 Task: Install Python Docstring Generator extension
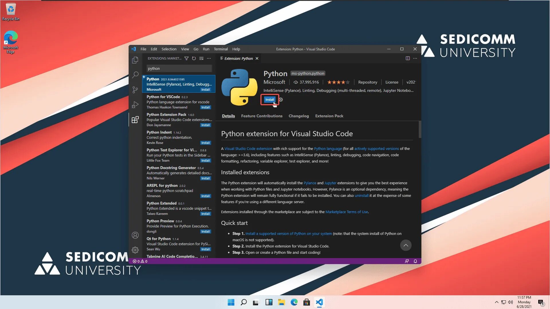point(206,178)
